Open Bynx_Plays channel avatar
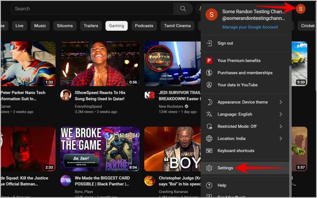 coord(66,180)
